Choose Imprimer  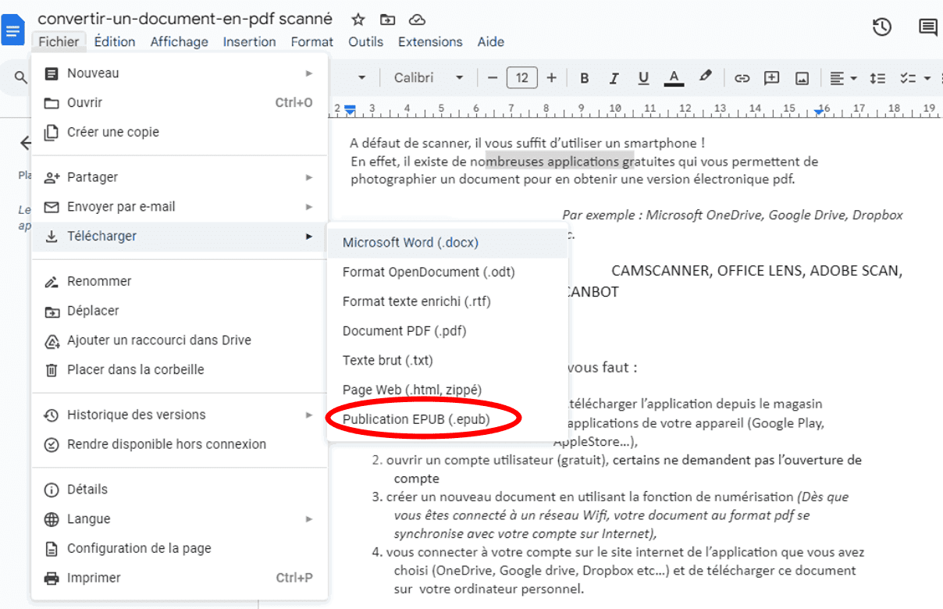coord(180,579)
